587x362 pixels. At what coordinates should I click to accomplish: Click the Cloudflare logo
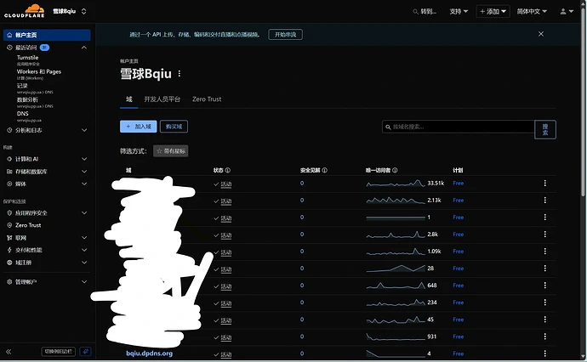click(x=22, y=11)
